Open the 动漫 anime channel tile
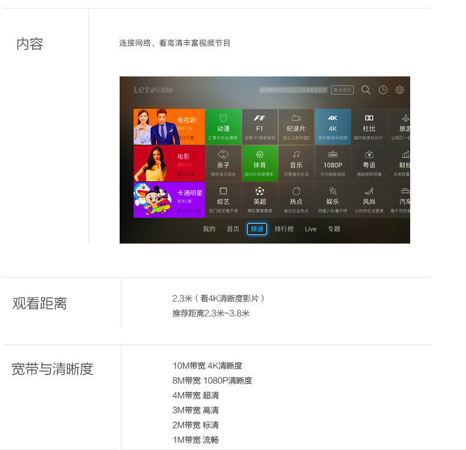 tap(223, 127)
